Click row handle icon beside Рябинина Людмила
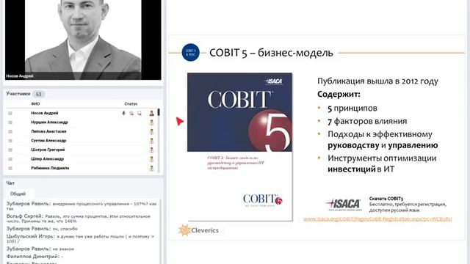Viewport: 470px width, 264px height. [10, 168]
